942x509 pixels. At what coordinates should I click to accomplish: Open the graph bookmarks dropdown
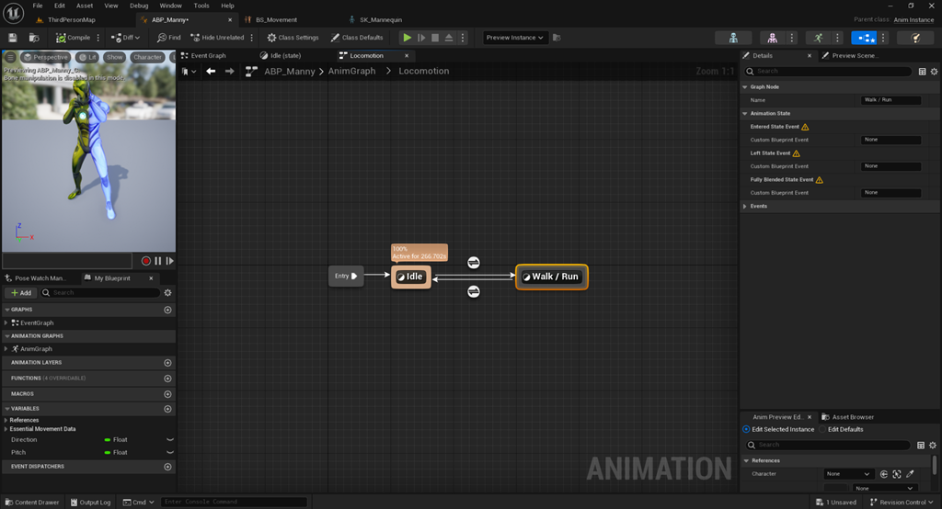[189, 72]
